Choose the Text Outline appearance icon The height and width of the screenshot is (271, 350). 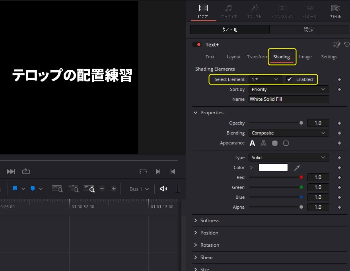click(x=263, y=143)
